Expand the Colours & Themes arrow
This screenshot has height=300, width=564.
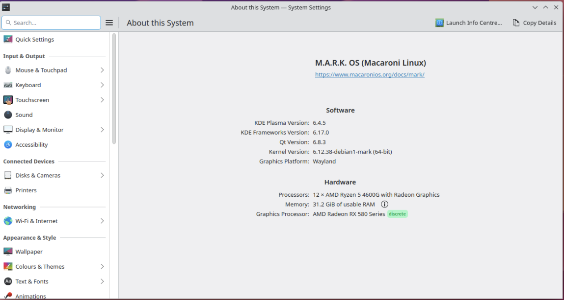102,267
